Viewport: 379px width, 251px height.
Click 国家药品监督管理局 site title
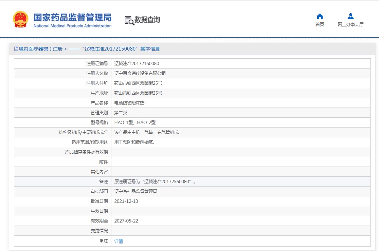coord(73,17)
